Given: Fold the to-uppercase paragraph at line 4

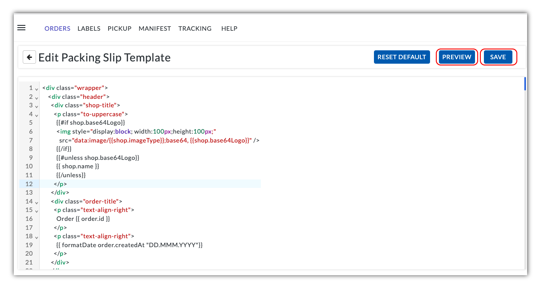Looking at the screenshot, I should [x=37, y=114].
